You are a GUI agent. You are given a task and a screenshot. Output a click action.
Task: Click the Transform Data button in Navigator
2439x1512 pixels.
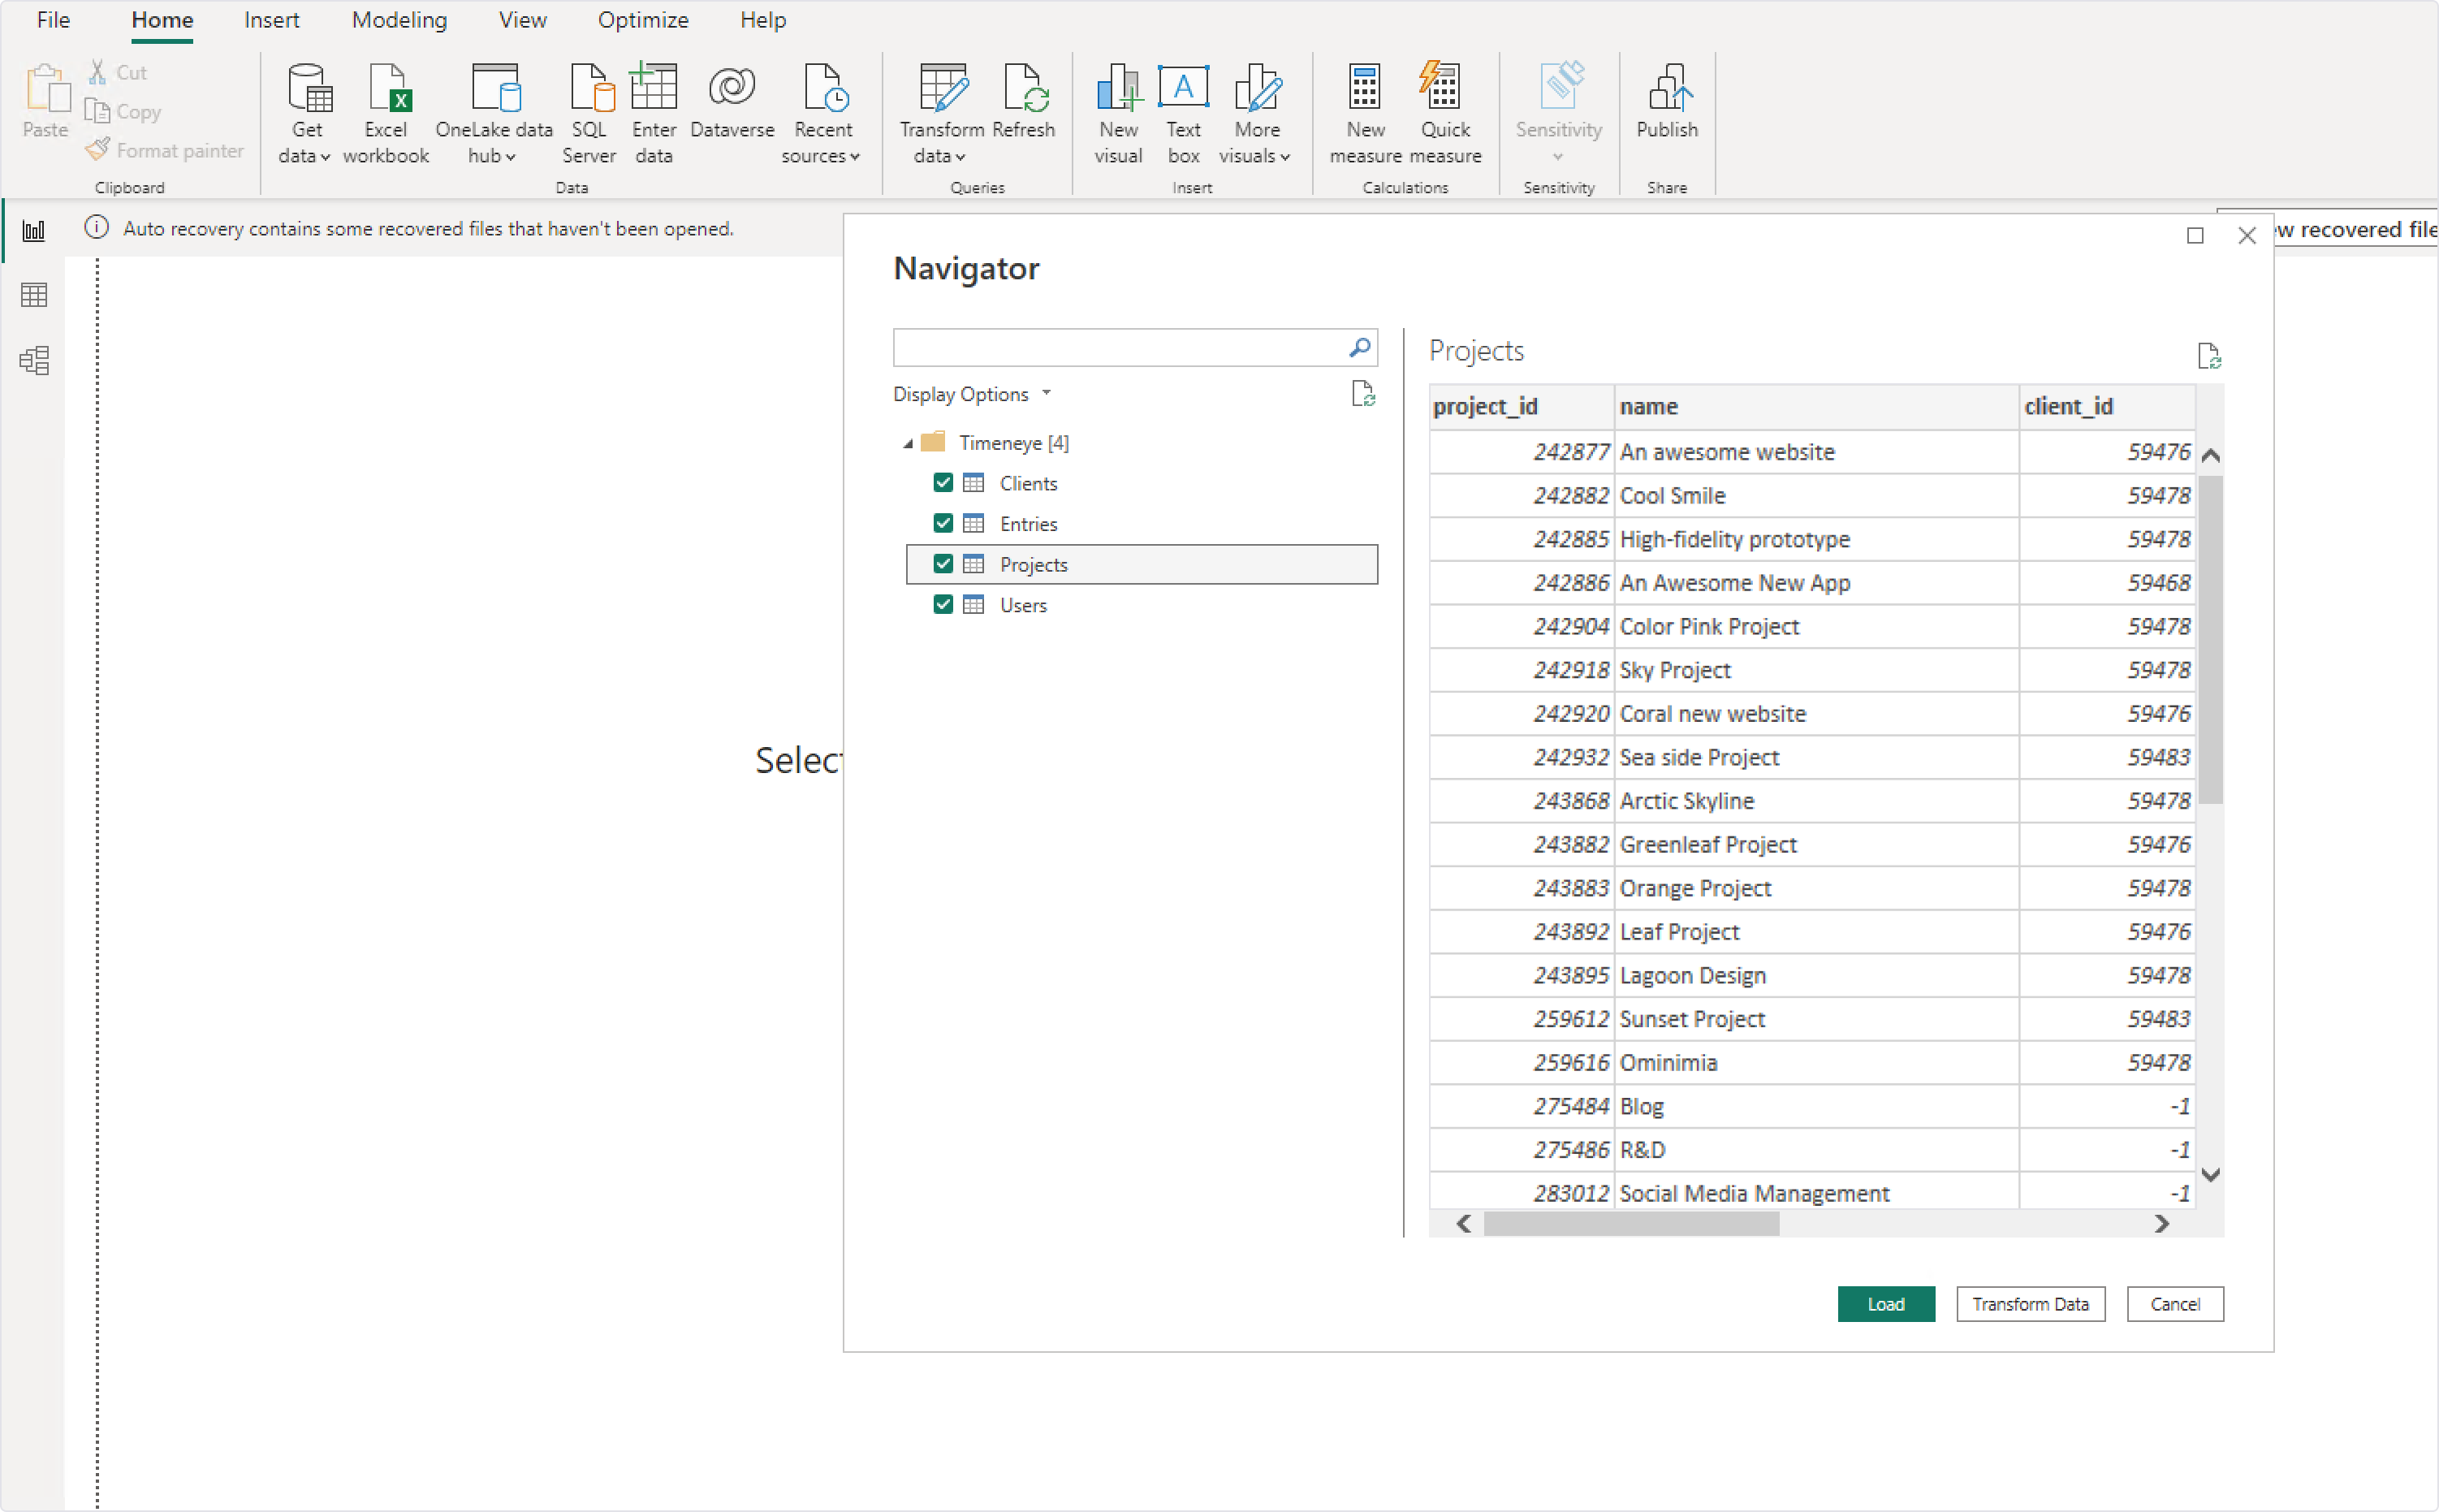point(2030,1304)
